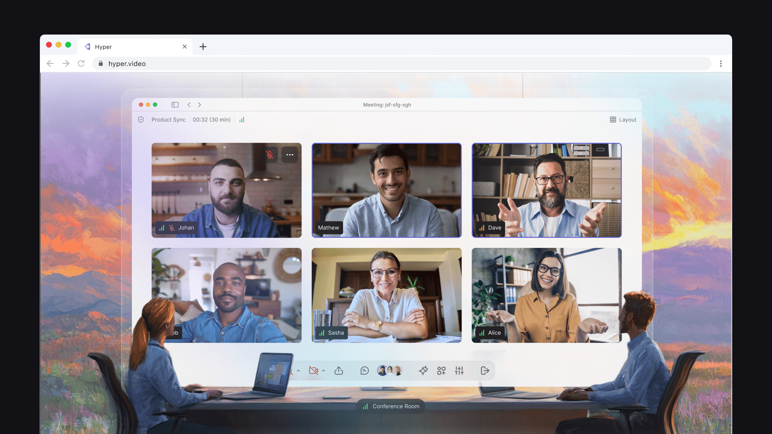772x434 pixels.
Task: Leave the meeting via exit icon
Action: coord(485,371)
